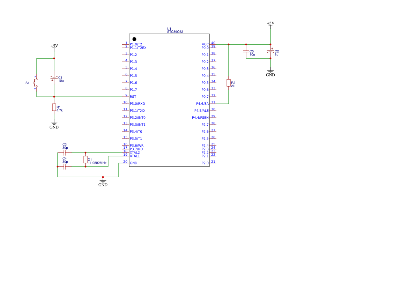Select the S1 push button switch symbol
The image size is (408, 289).
pyautogui.click(x=35, y=83)
